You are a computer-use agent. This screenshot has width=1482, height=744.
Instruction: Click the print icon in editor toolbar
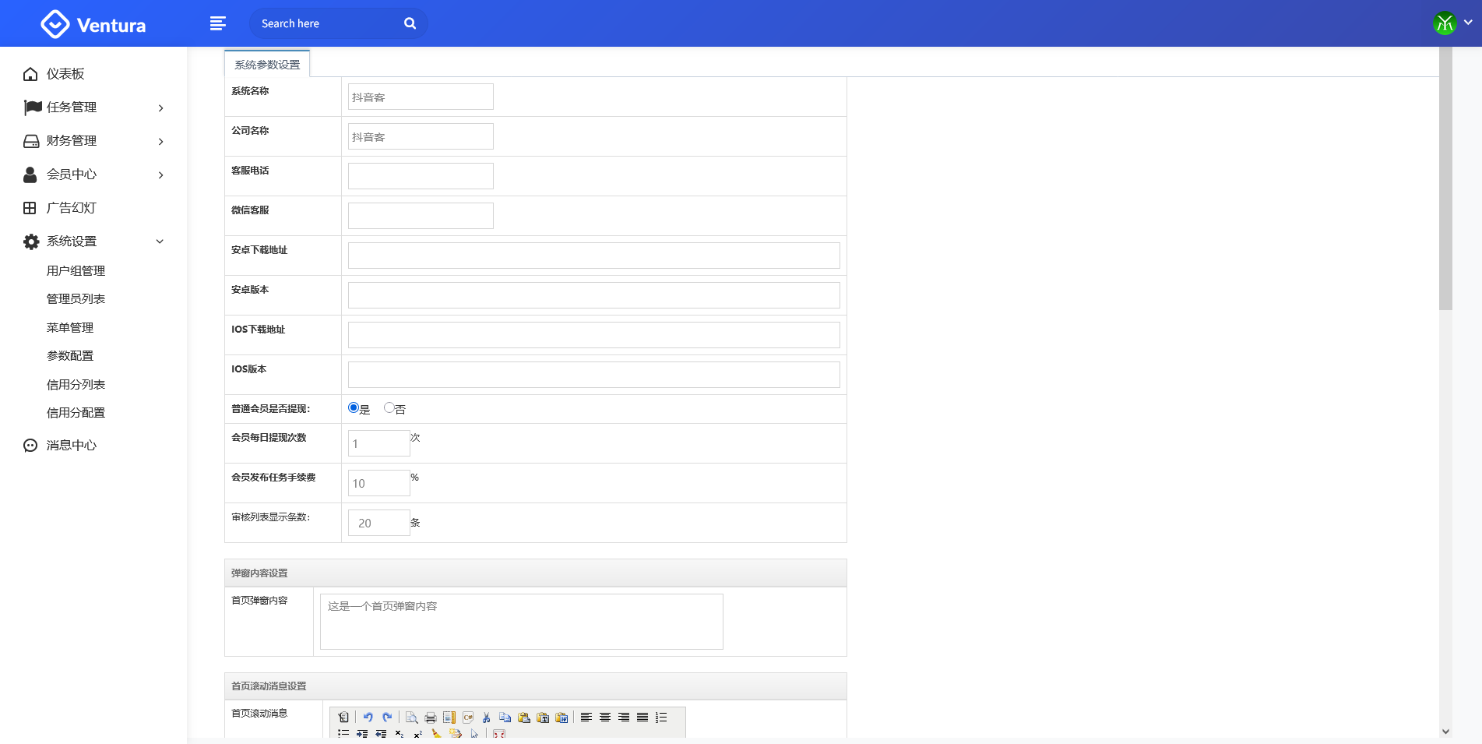(x=430, y=718)
